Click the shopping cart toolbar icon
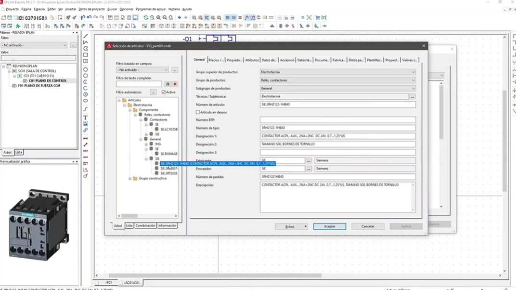Viewport: 516px width, 290px height. pyautogui.click(x=318, y=17)
